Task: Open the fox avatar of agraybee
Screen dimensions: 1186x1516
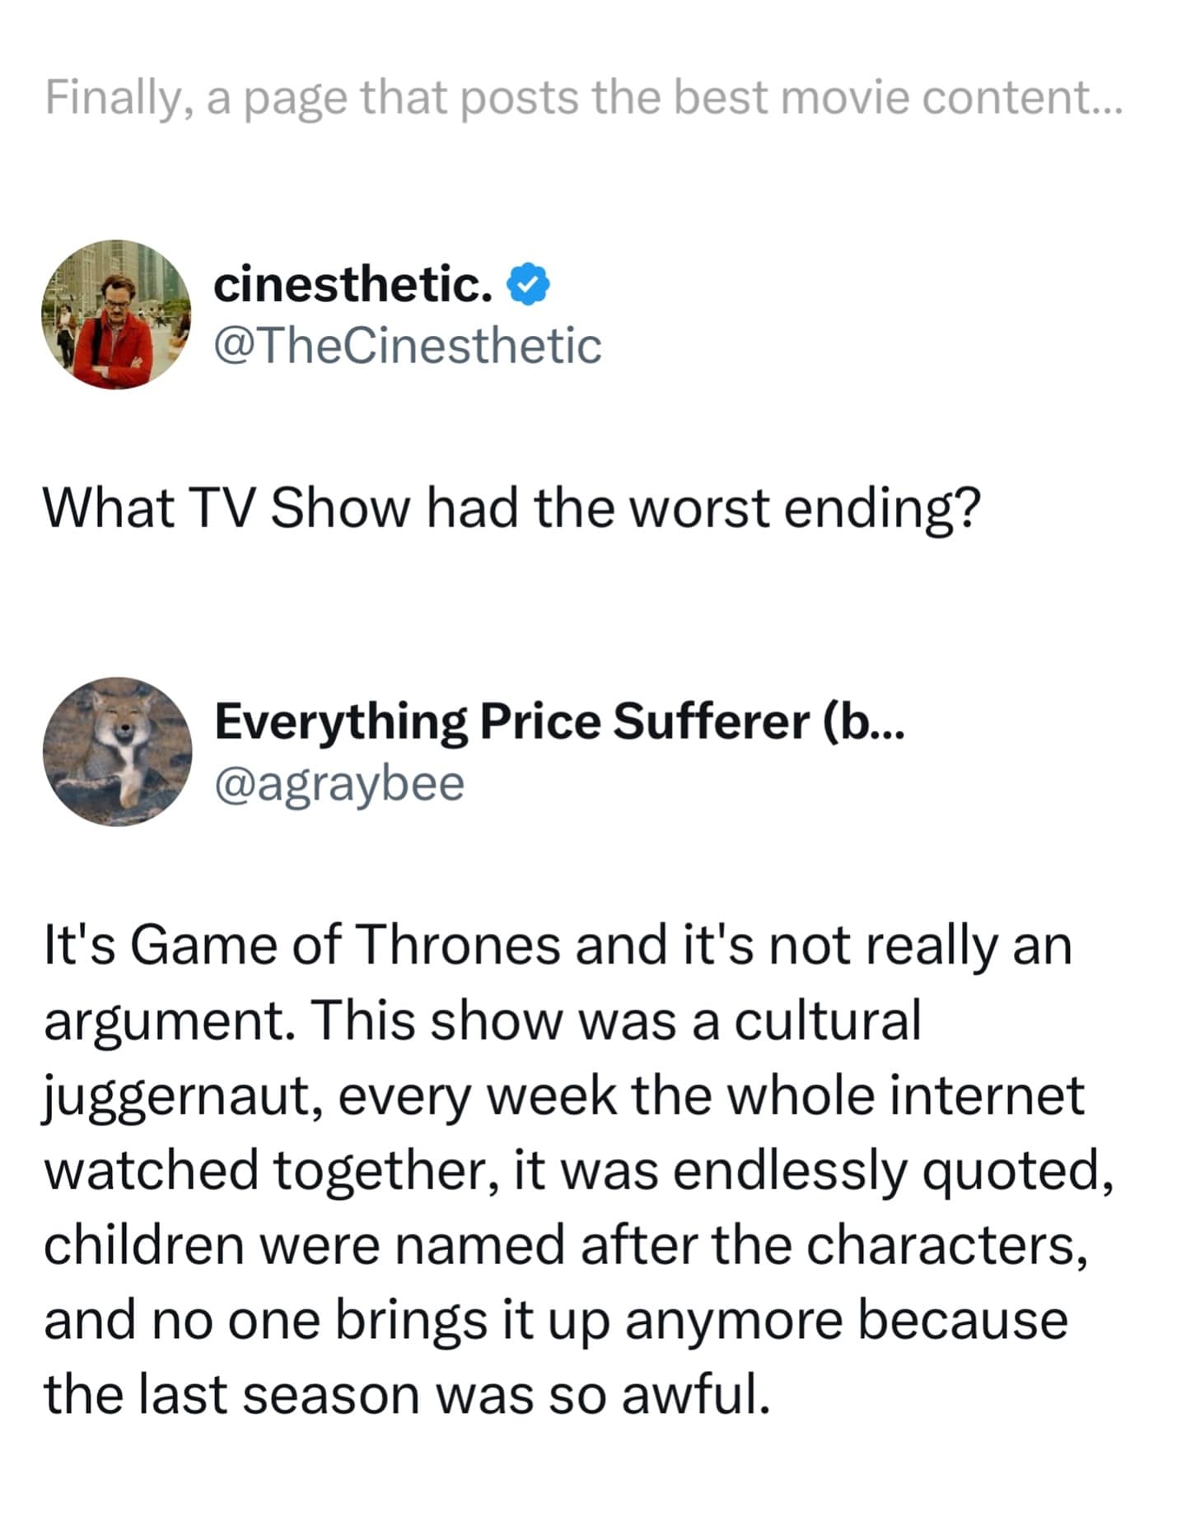Action: (117, 751)
